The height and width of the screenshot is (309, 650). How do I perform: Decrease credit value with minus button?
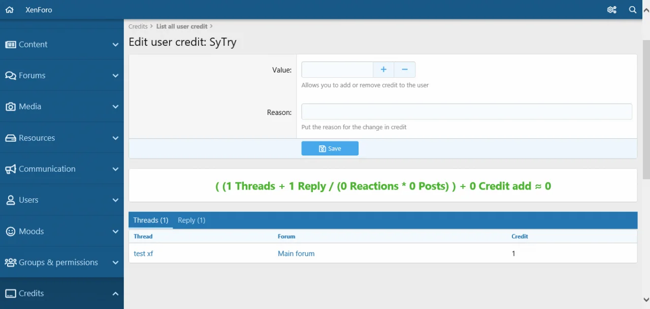coord(405,70)
